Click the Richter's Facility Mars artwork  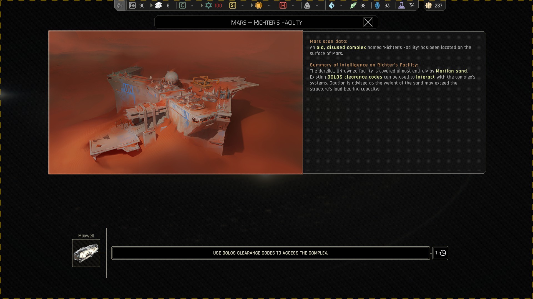(x=175, y=102)
